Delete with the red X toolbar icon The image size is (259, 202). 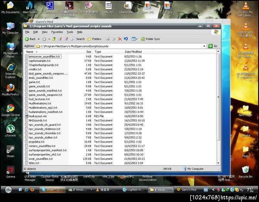pyautogui.click(x=120, y=39)
